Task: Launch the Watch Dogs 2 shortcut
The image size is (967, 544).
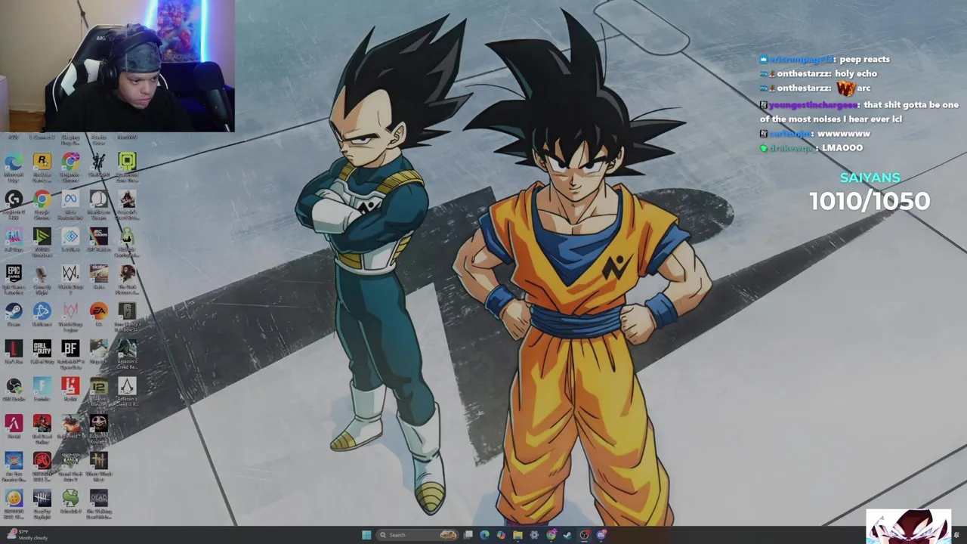Action: tap(70, 280)
